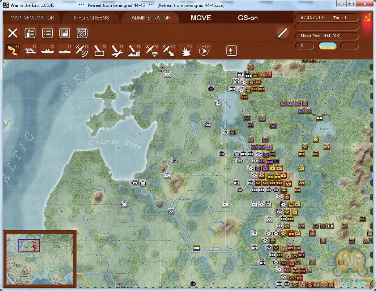
Task: Select F8 Bomb city mode
Action: (x=134, y=51)
